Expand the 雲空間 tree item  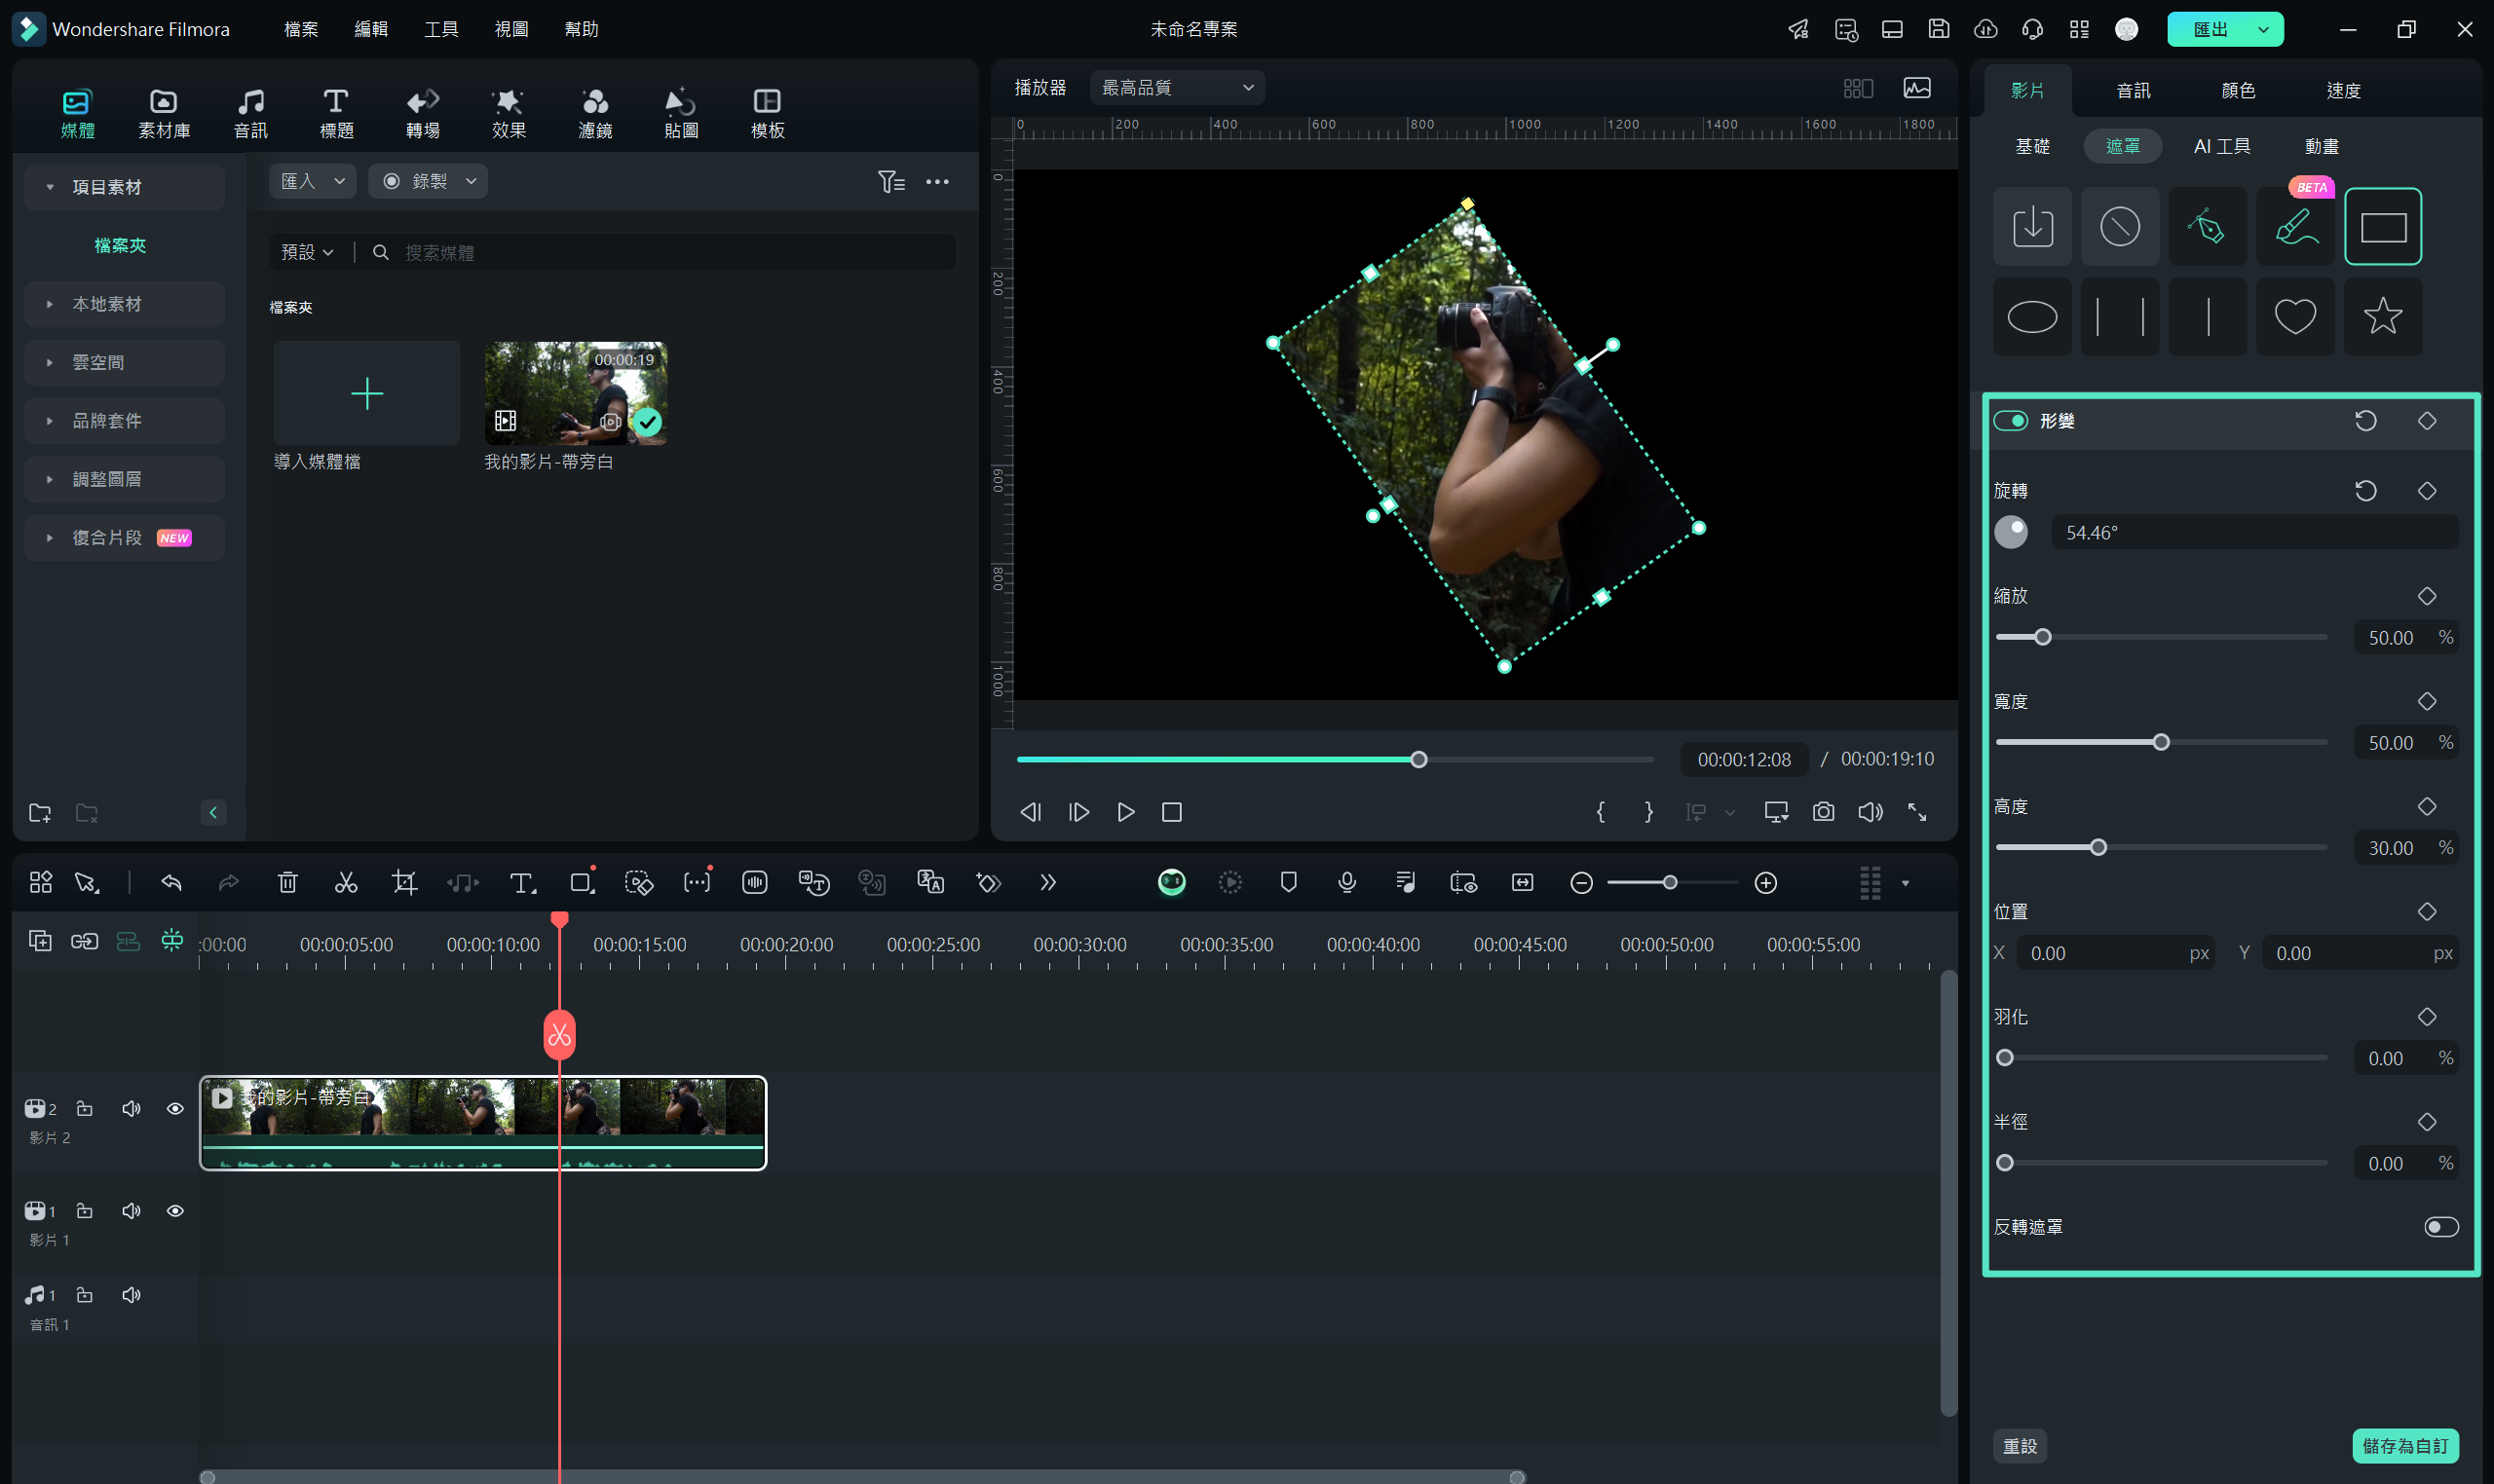coord(124,362)
